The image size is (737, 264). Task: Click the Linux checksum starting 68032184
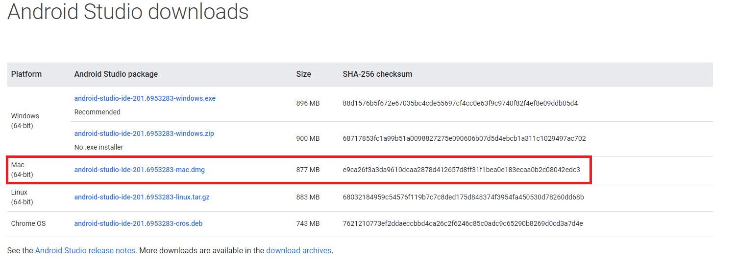463,197
